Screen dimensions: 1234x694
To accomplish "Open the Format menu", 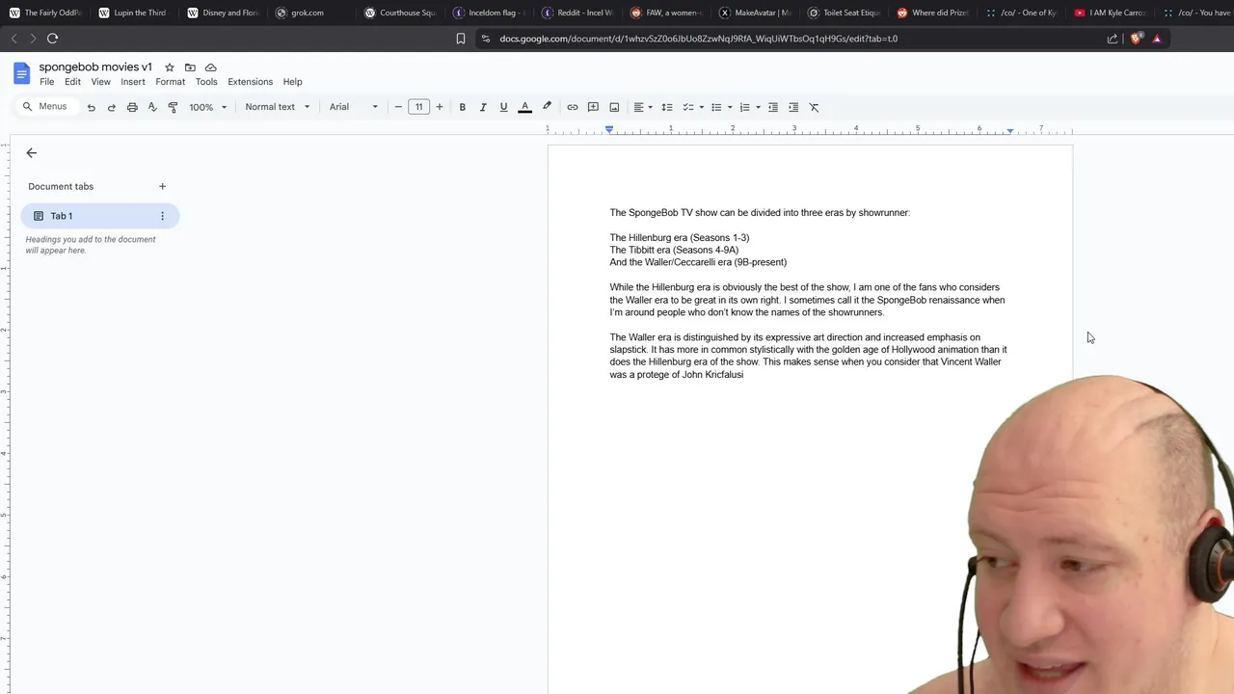I will tap(171, 82).
